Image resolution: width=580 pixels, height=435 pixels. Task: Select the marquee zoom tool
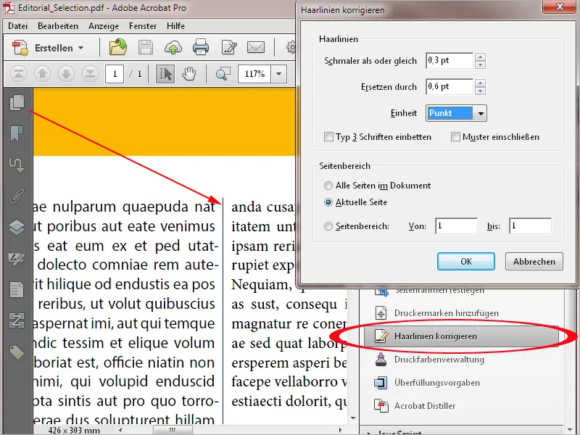[x=223, y=73]
